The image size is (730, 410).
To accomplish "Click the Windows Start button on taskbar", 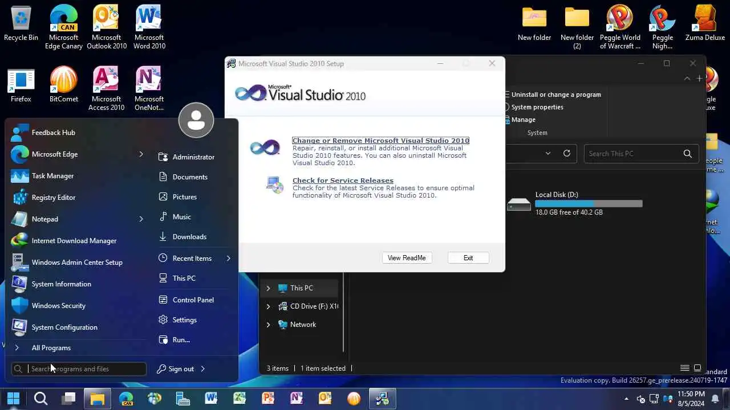I will coord(13,399).
